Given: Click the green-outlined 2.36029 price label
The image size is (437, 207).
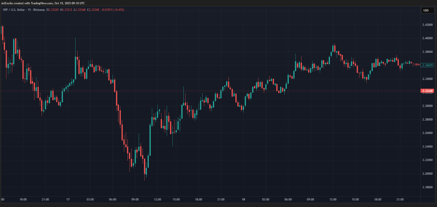Looking at the screenshot, I should click(427, 65).
